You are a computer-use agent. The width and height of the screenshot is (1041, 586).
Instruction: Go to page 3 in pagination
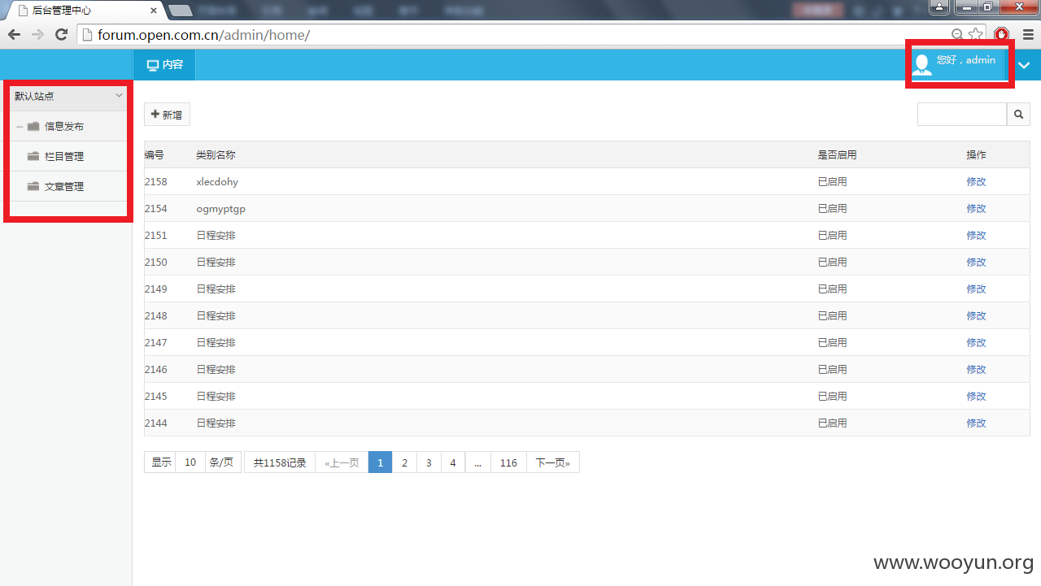click(429, 462)
